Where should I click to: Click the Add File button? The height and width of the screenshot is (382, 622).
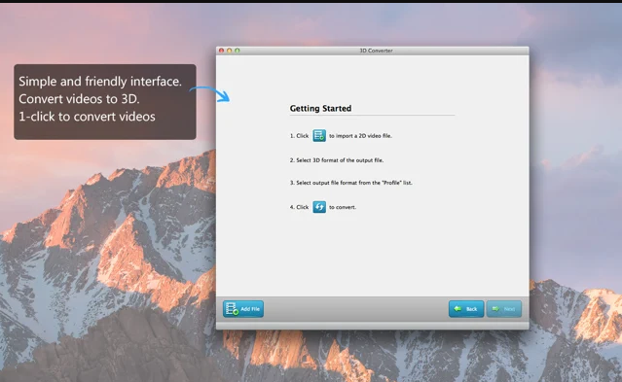[243, 309]
